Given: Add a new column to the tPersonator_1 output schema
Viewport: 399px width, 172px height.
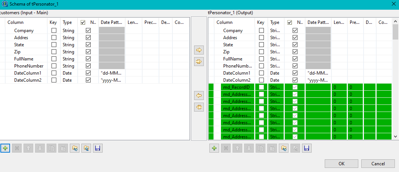Looking at the screenshot, I should pos(214,148).
